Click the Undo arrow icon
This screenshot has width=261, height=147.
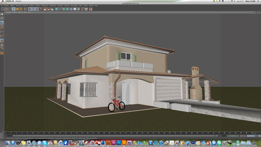click(x=3, y=9)
